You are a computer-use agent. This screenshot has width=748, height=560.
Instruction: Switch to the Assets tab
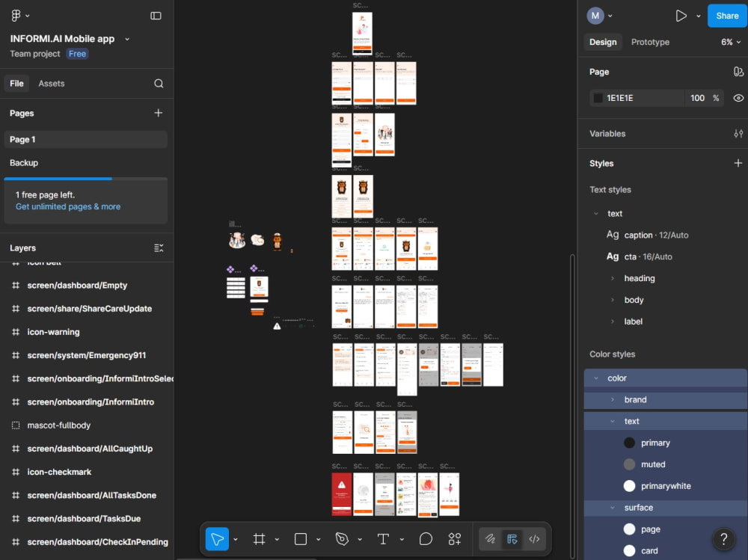click(52, 84)
